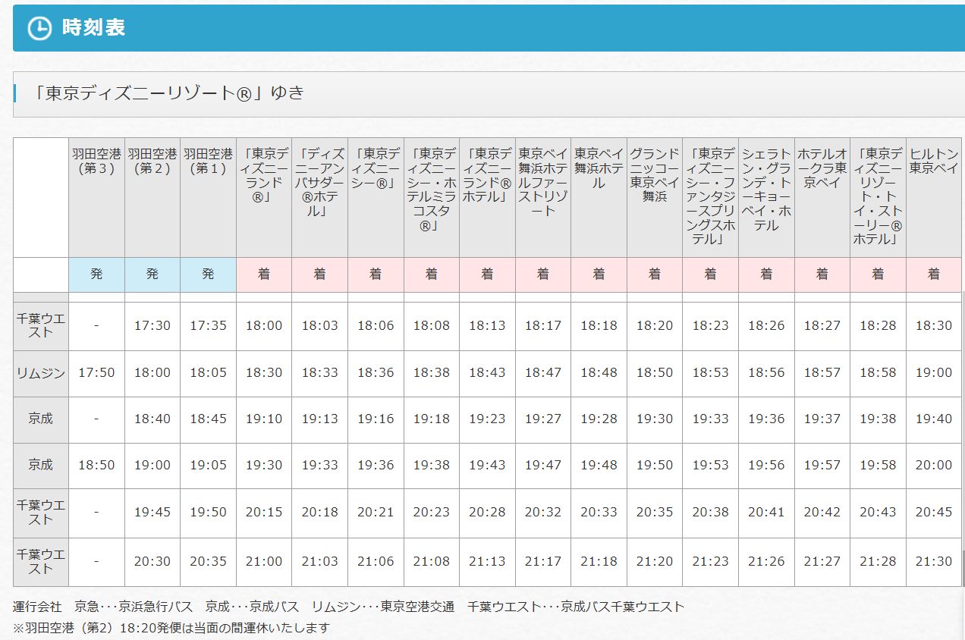Click the 19:23 arrival time cell
This screenshot has width=965, height=640.
click(x=487, y=419)
